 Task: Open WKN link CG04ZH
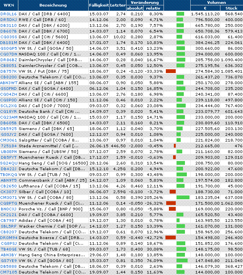tap(9, 94)
